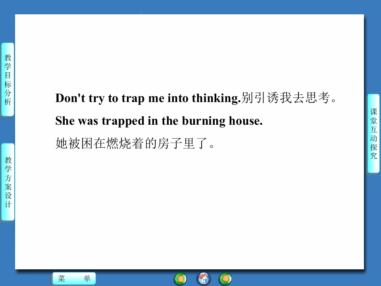Image resolution: width=381 pixels, height=286 pixels.
Task: Click the word "trapped" in the second sentence
Action: pos(123,121)
